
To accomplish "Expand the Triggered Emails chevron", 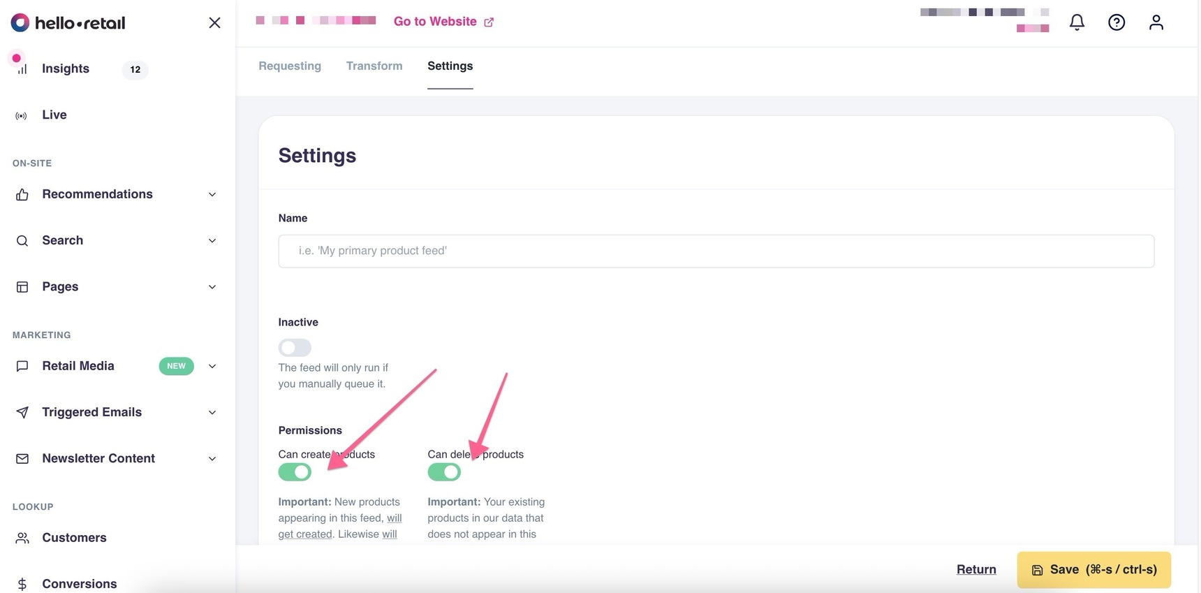I will 212,413.
